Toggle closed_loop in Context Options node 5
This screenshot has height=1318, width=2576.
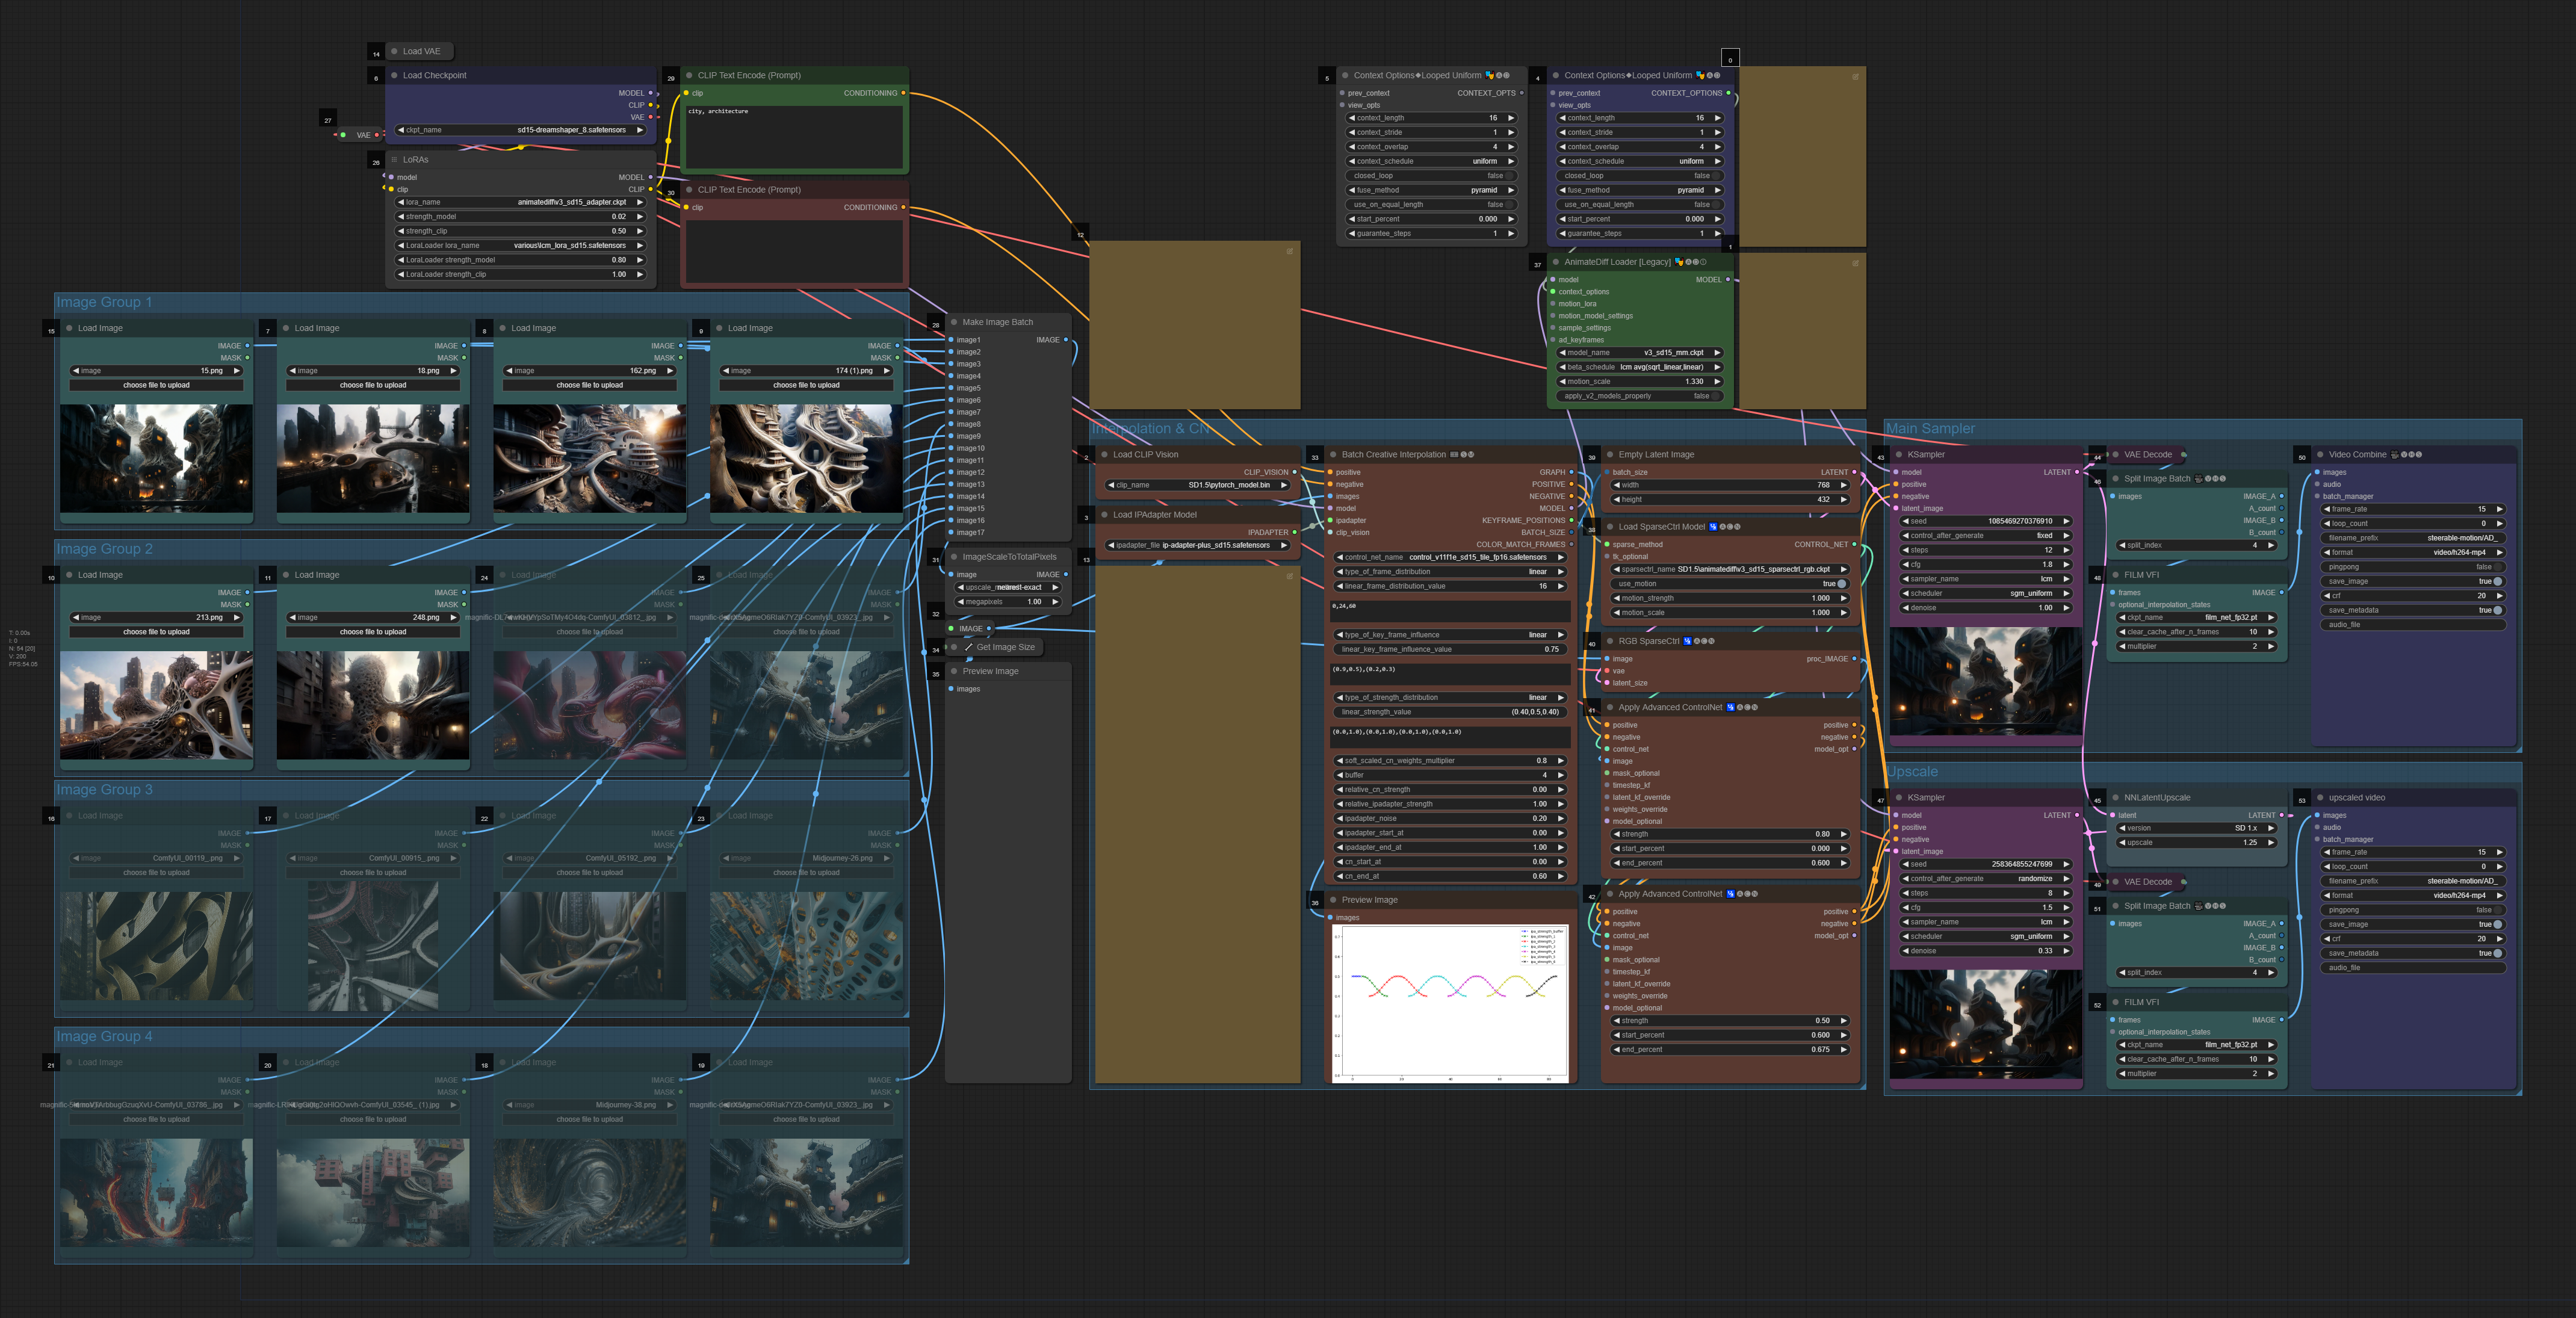1432,176
